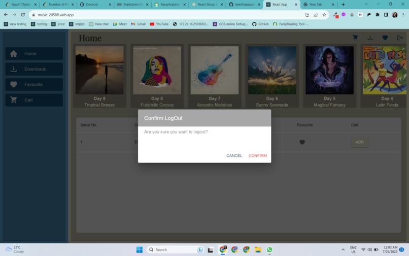This screenshot has width=409, height=256.
Task: Open the weather widget showing 25°C
Action: tap(15, 249)
